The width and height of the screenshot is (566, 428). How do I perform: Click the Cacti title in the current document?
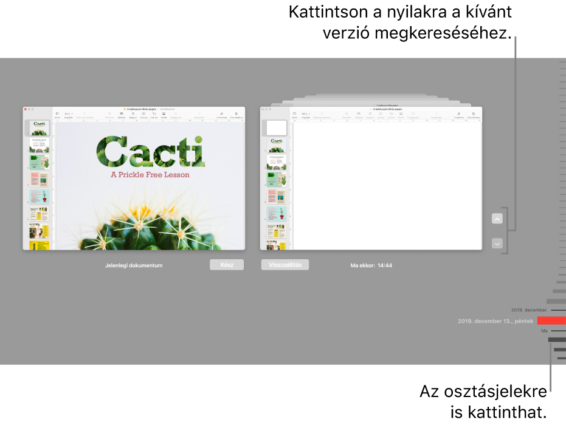151,152
